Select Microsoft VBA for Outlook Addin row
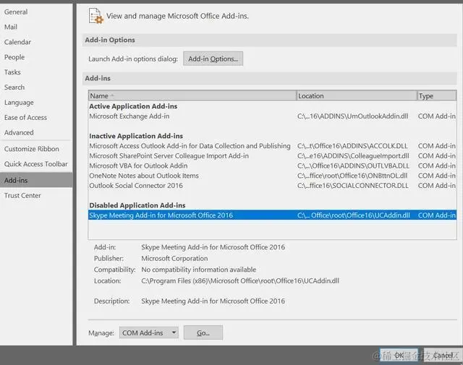463x365 pixels. [x=272, y=166]
